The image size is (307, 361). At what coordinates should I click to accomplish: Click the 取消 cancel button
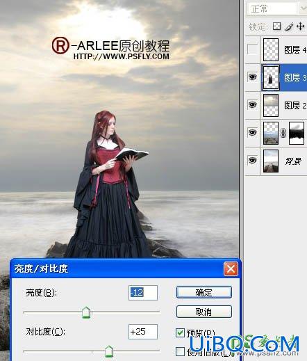pyautogui.click(x=204, y=312)
